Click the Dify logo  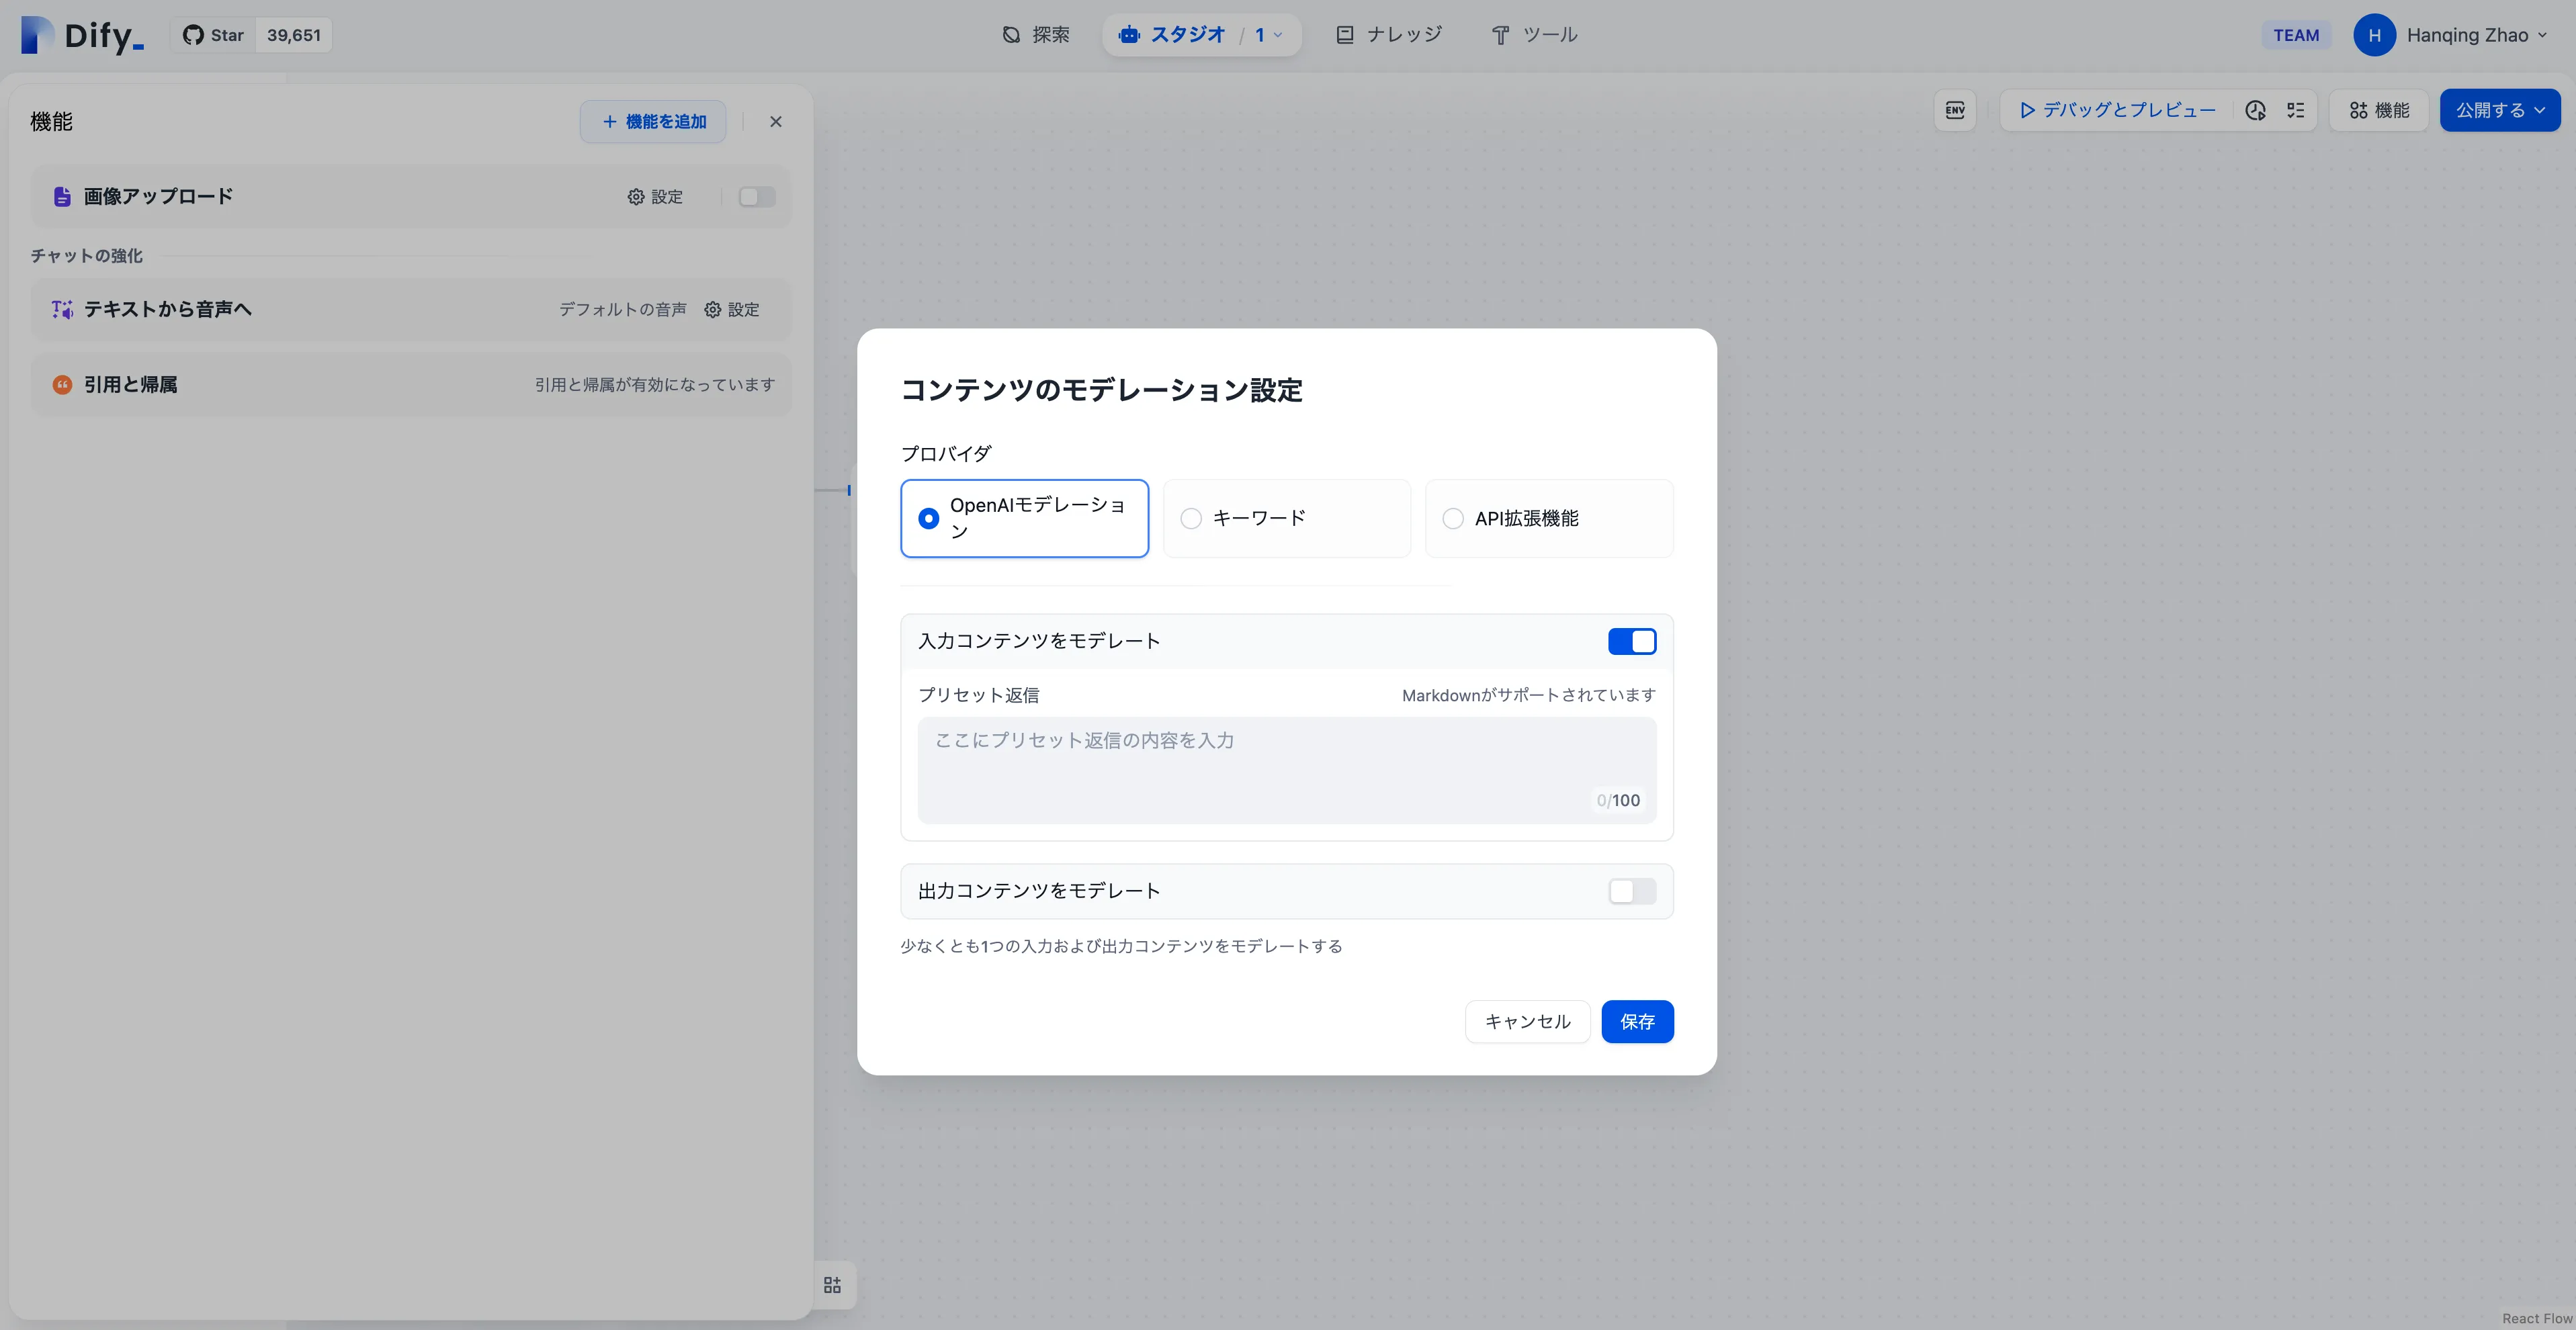(83, 35)
